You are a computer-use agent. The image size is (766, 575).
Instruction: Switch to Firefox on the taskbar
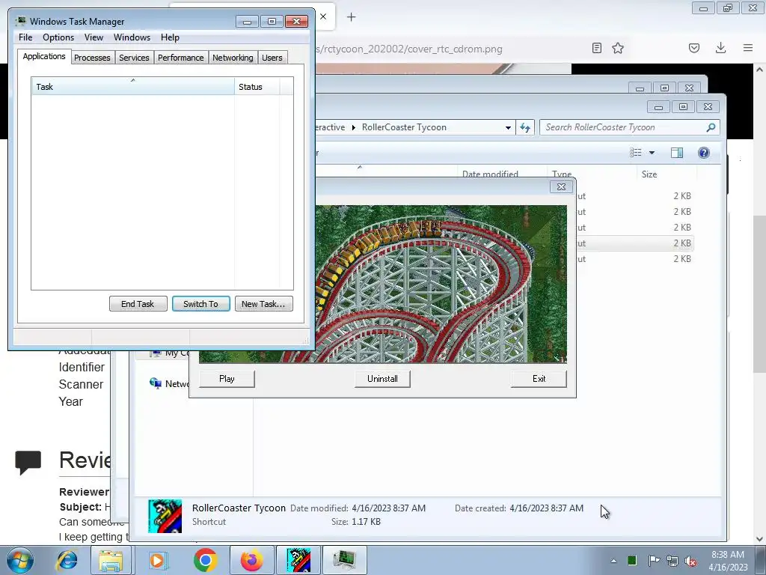click(251, 560)
